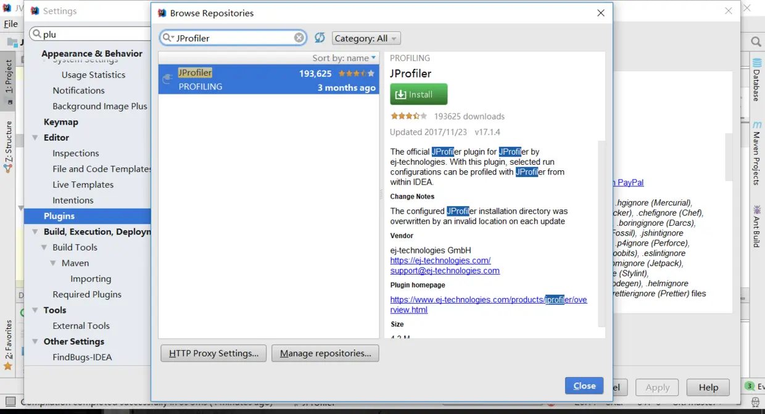Select Importing under Maven
The image size is (765, 414).
coord(91,279)
